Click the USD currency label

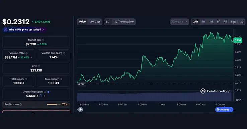(x=239, y=100)
